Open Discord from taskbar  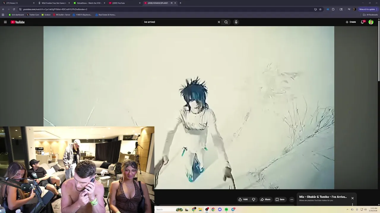(x=220, y=209)
